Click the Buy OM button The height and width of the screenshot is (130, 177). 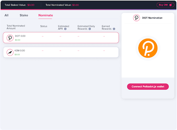pos(165,5)
